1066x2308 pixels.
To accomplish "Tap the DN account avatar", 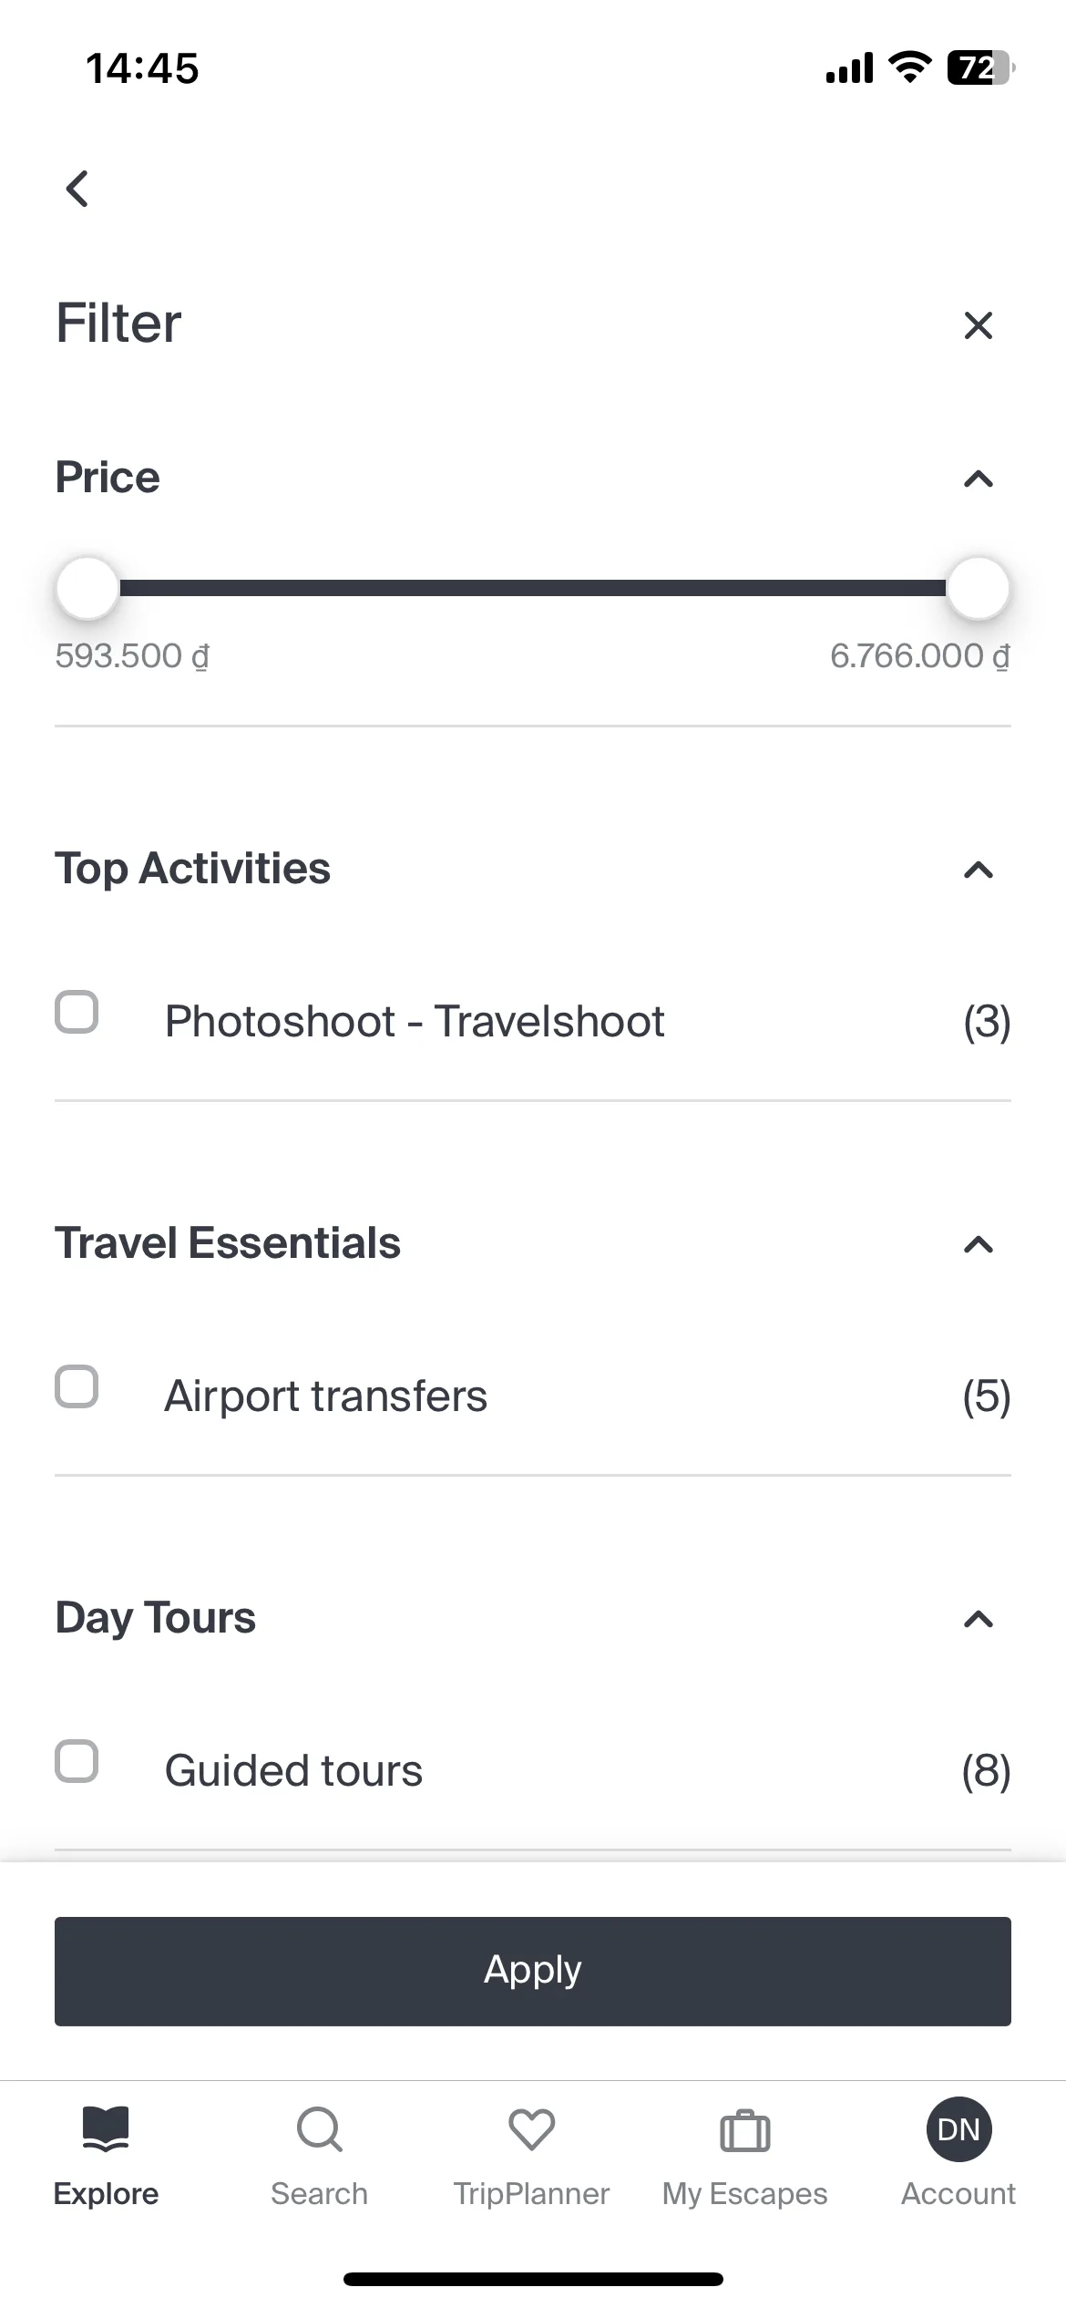I will coord(958,2129).
